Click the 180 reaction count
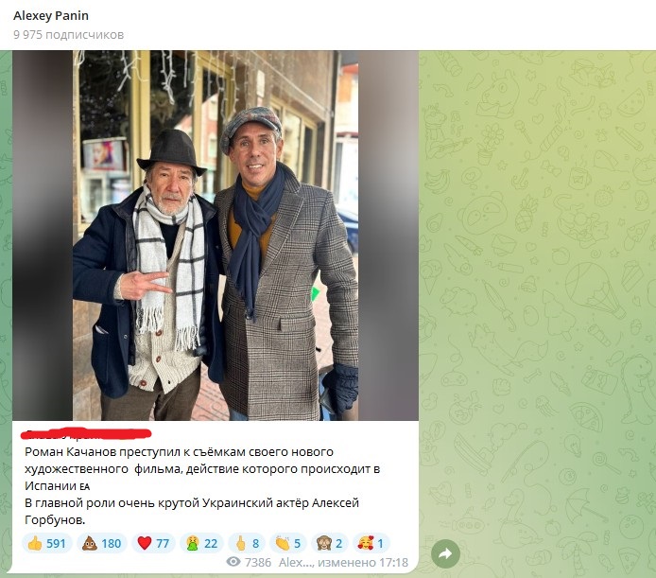This screenshot has width=656, height=578. [111, 544]
